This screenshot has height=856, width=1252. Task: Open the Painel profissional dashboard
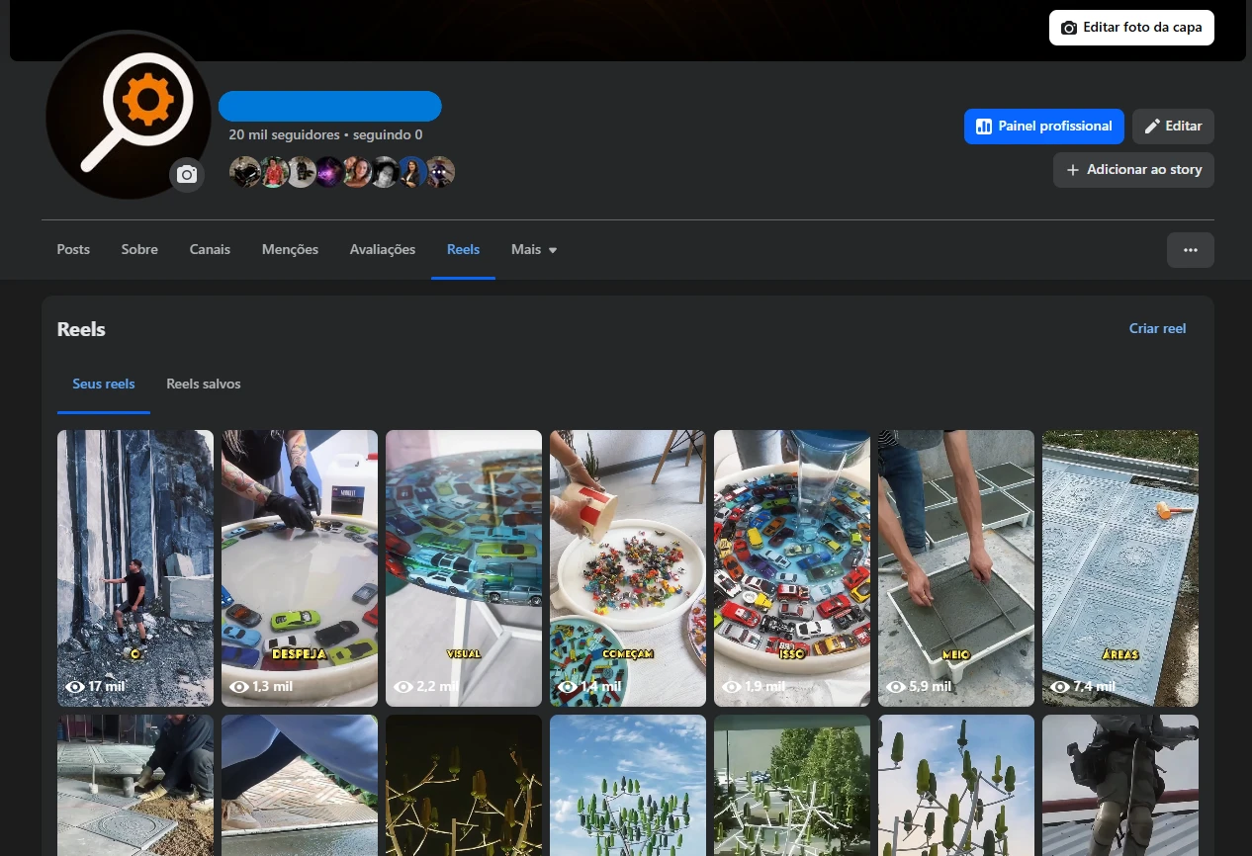tap(1043, 127)
